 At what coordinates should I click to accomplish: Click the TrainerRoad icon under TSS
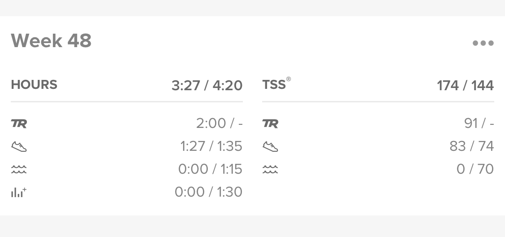tap(270, 123)
